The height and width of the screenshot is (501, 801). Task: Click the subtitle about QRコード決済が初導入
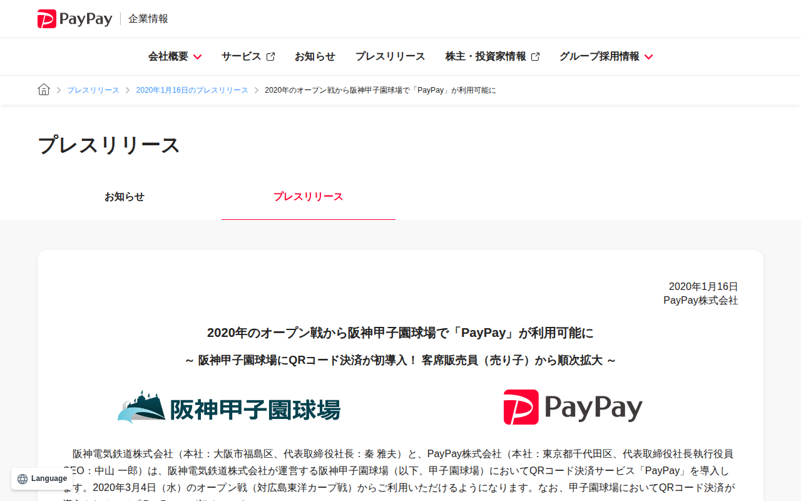click(x=400, y=361)
